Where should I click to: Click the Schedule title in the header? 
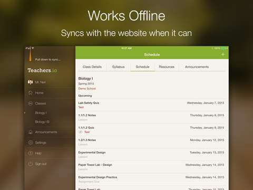pyautogui.click(x=152, y=54)
